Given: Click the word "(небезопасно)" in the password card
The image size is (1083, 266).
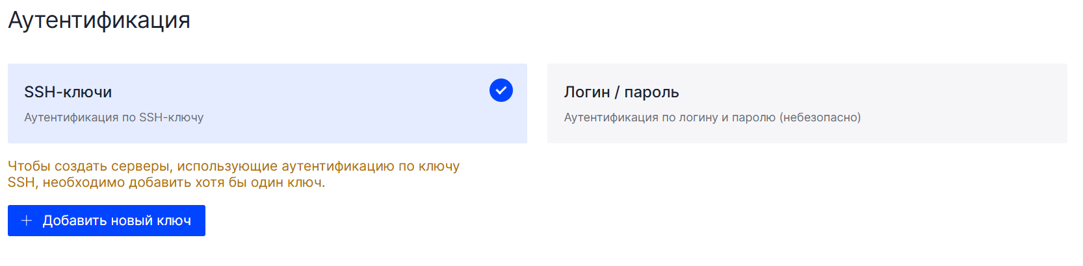Looking at the screenshot, I should pyautogui.click(x=820, y=117).
